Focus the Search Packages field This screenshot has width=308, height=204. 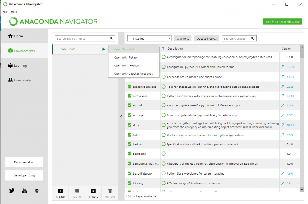(x=239, y=38)
